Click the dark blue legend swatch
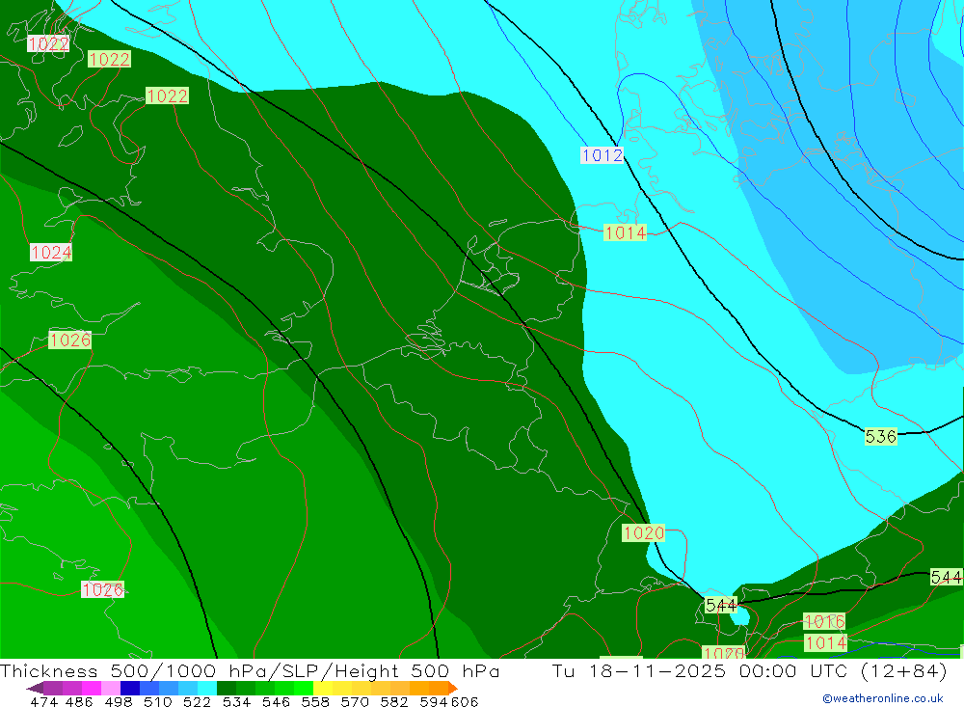The width and height of the screenshot is (964, 707). coord(130,688)
